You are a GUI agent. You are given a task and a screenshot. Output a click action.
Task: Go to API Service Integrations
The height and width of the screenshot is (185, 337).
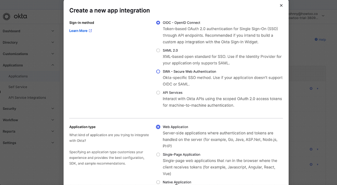[x=27, y=97]
